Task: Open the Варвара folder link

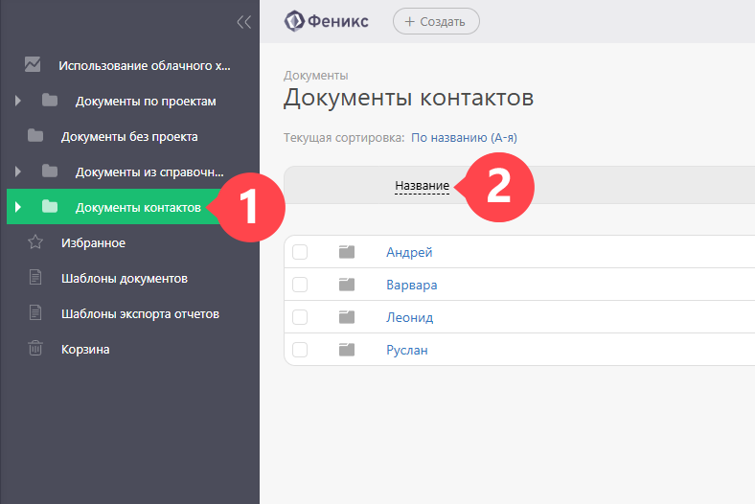Action: (412, 285)
